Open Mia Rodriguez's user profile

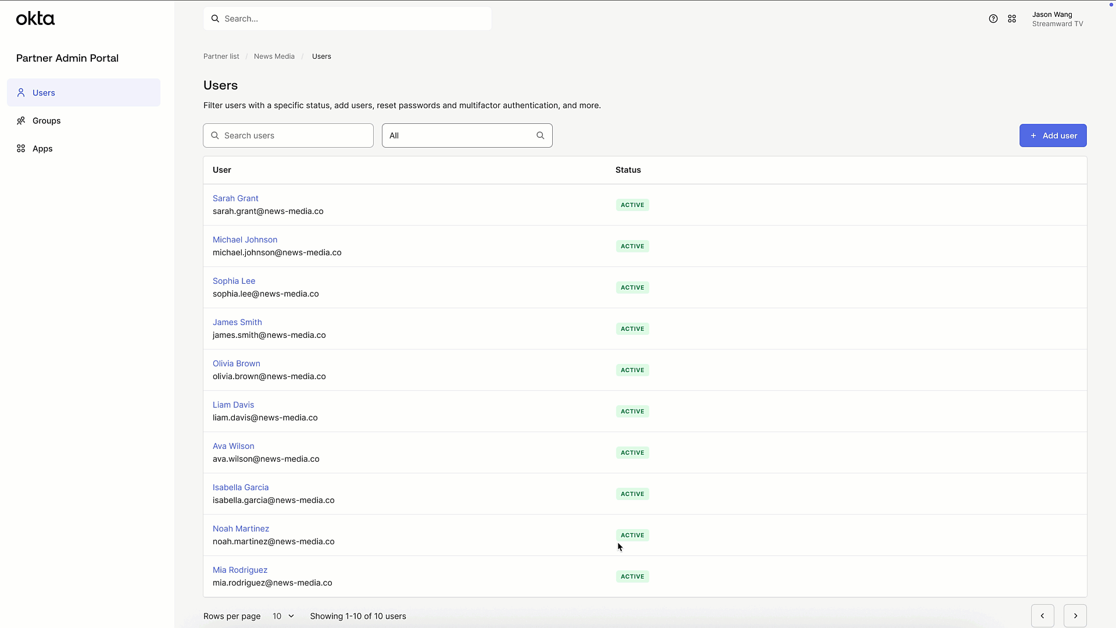(239, 569)
